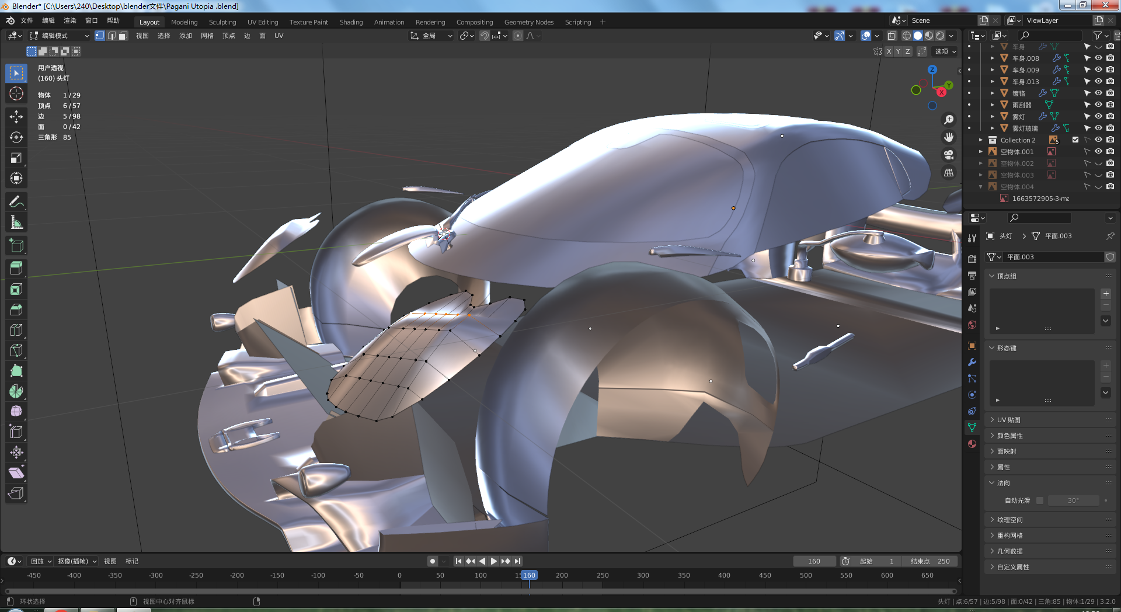
Task: Open the Material properties tab
Action: tap(972, 444)
